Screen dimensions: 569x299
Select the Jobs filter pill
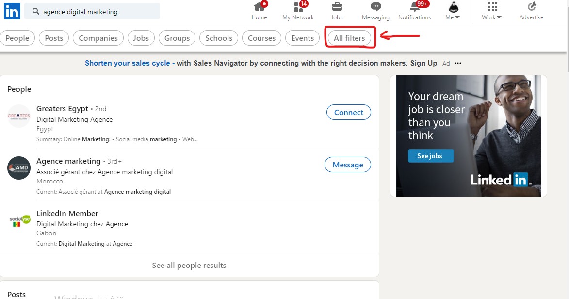coord(141,38)
